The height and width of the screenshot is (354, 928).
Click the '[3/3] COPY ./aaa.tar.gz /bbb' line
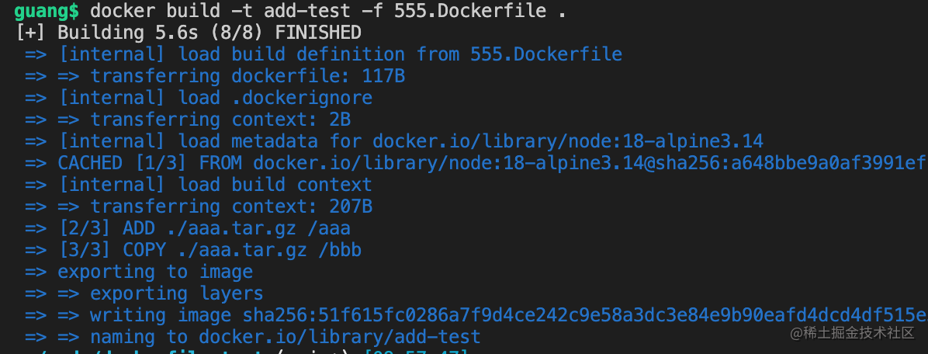[x=193, y=250]
